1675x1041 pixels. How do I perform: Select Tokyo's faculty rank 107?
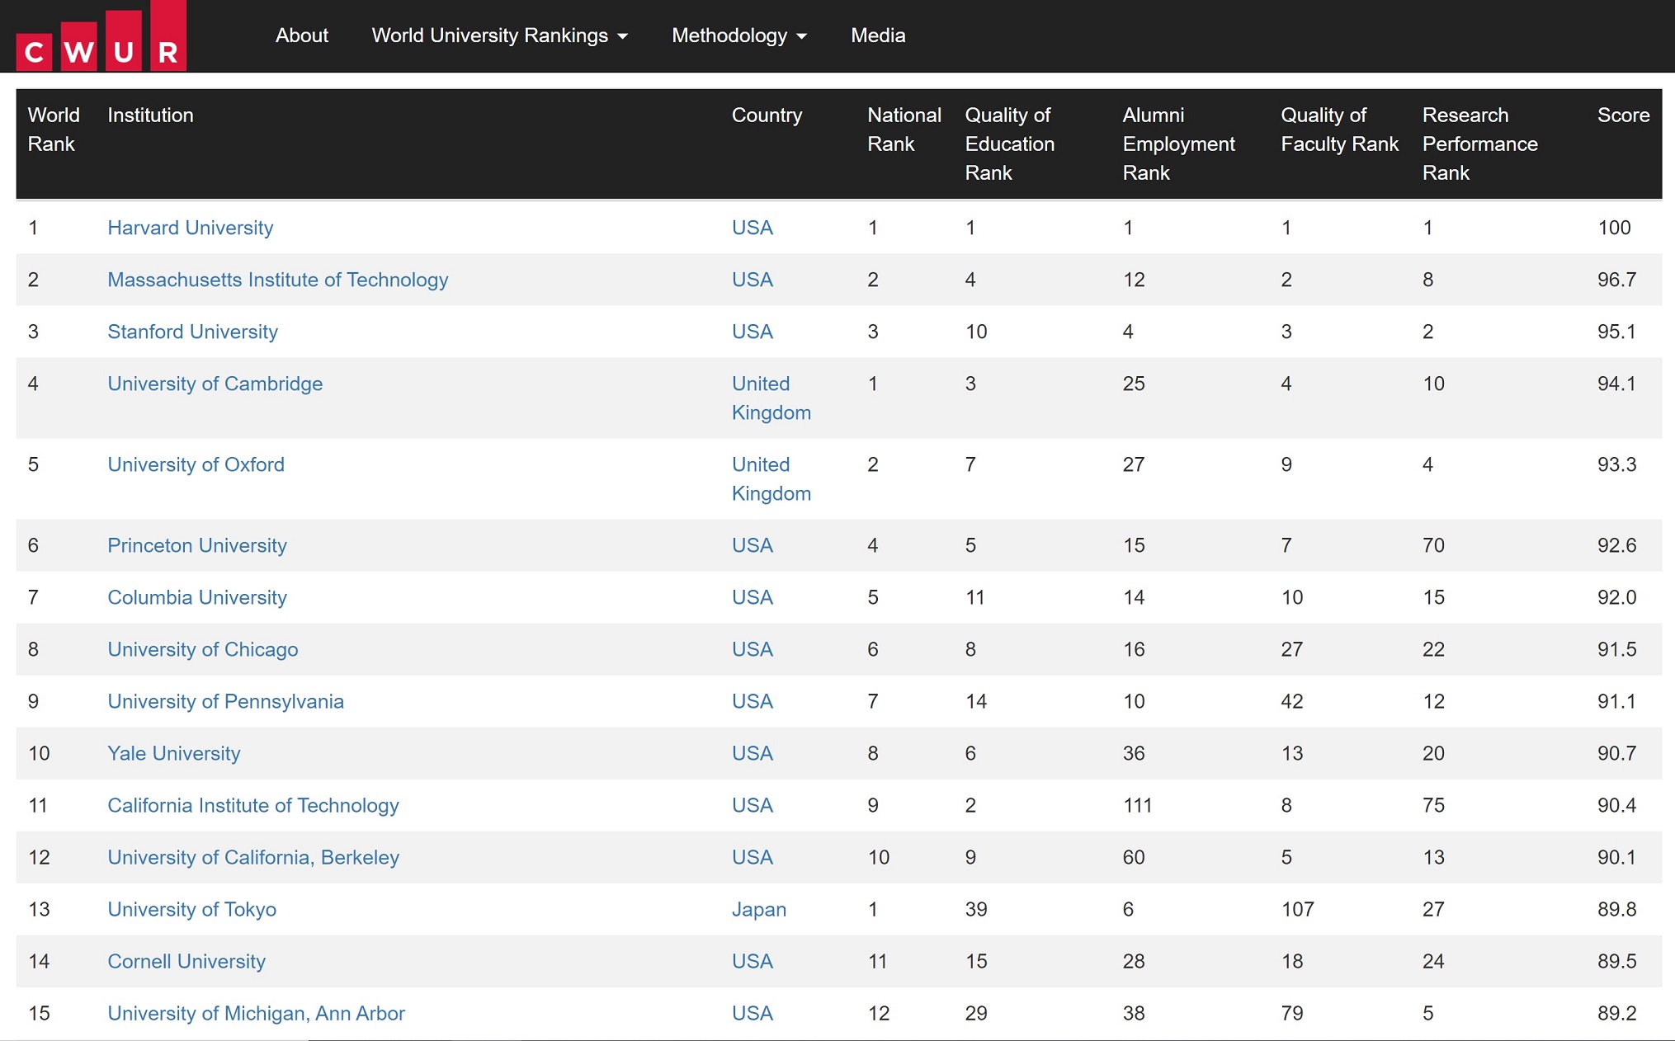click(1298, 909)
